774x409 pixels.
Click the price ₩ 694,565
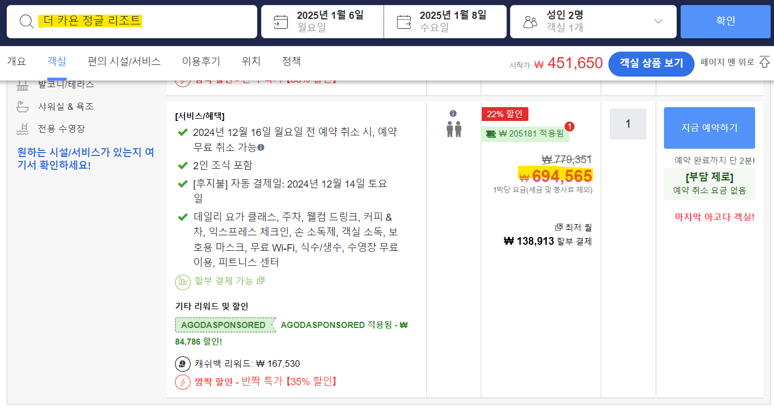click(556, 176)
